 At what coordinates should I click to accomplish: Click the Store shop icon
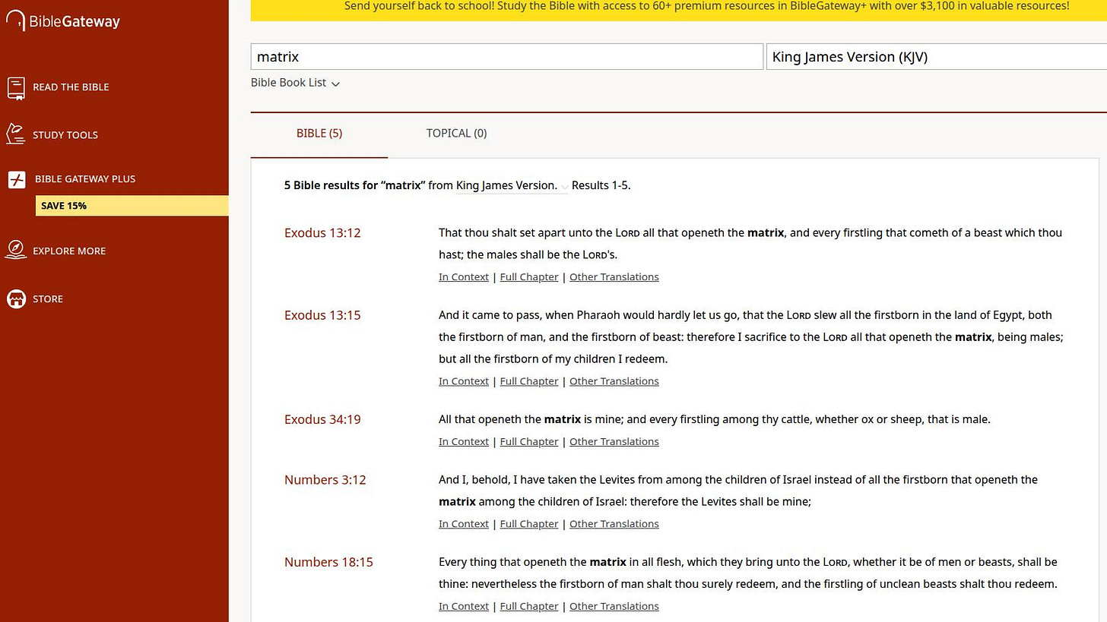click(16, 298)
